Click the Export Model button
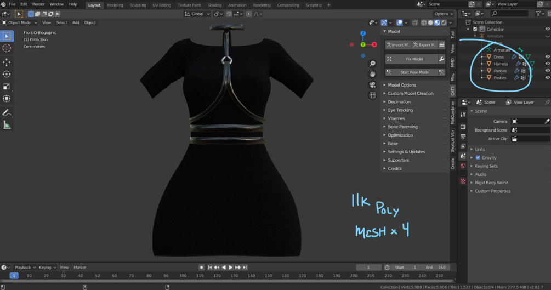This screenshot has height=290, width=551. click(x=424, y=45)
